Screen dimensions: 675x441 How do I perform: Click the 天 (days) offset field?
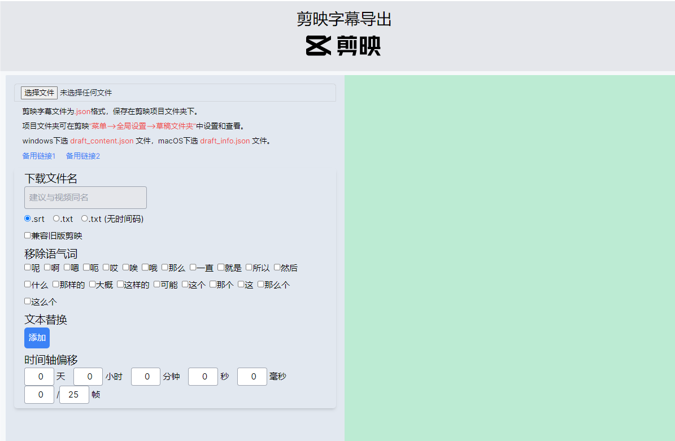click(39, 377)
